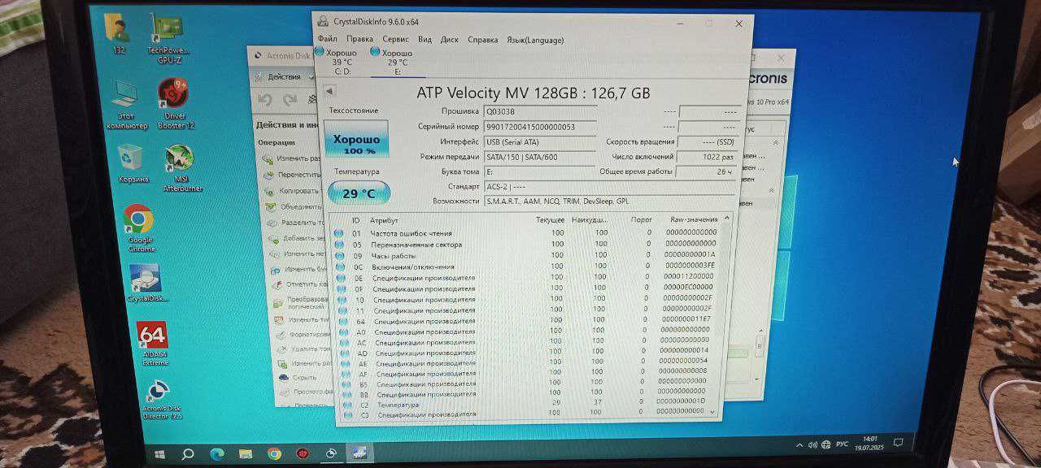Image resolution: width=1041 pixels, height=468 pixels.
Task: Click the 29 °C temperature button
Action: pos(359,193)
